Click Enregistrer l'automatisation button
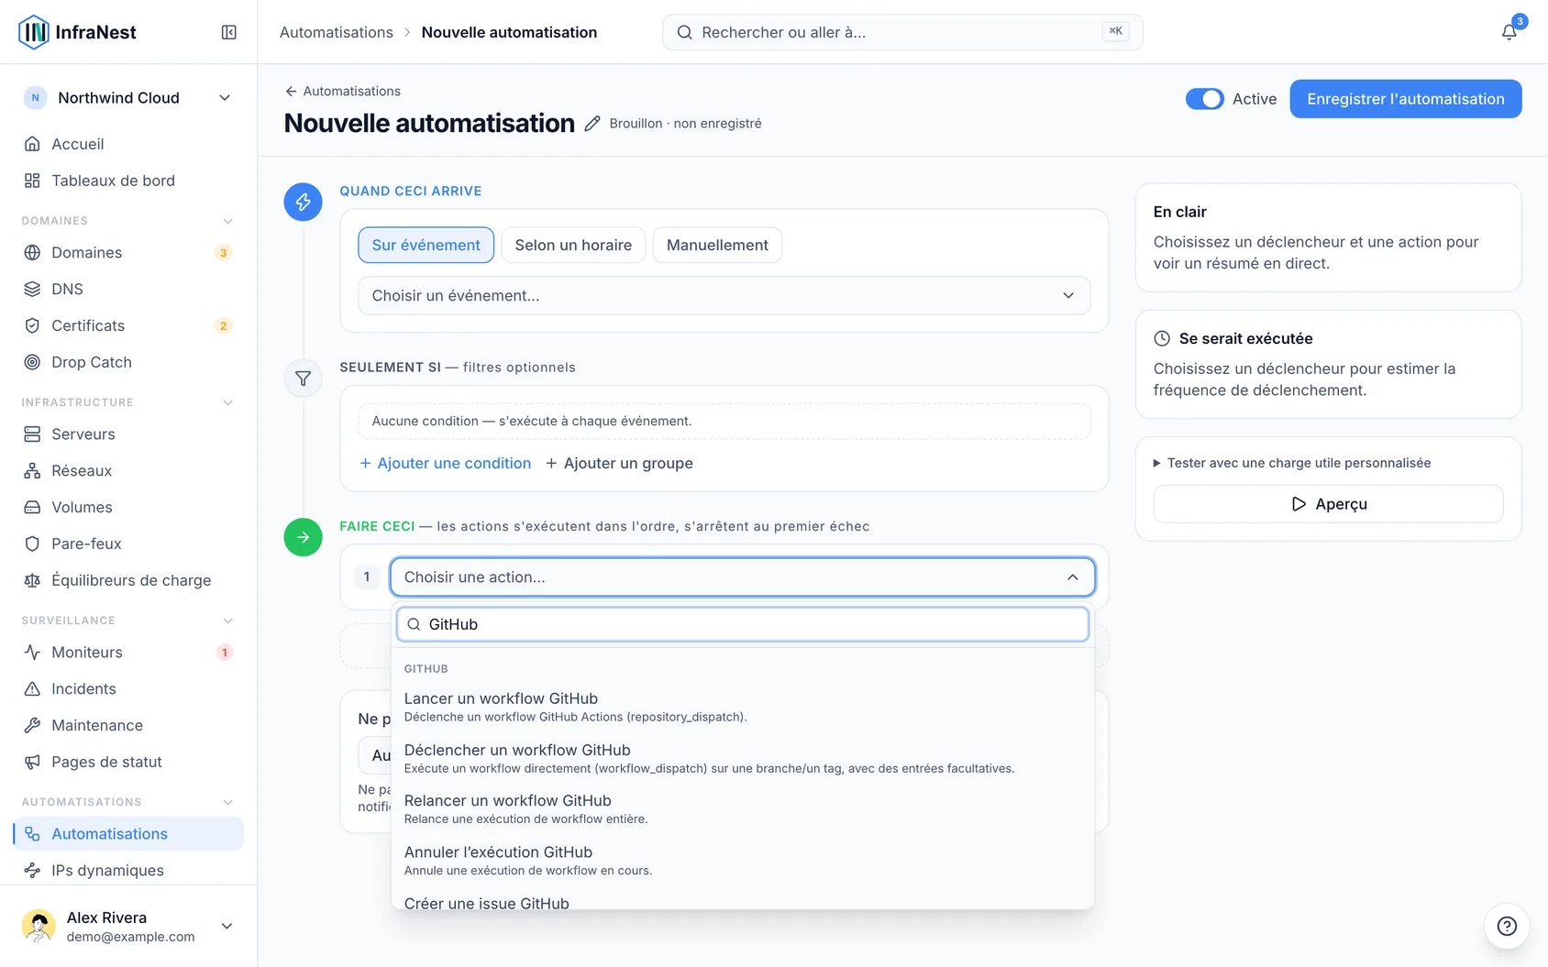Image resolution: width=1548 pixels, height=967 pixels. 1405,99
